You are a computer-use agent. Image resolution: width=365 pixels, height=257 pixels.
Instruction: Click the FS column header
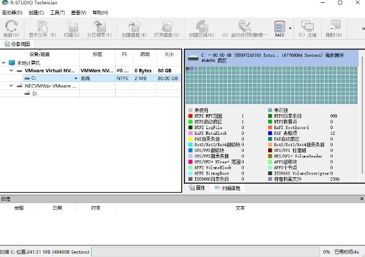pos(124,55)
